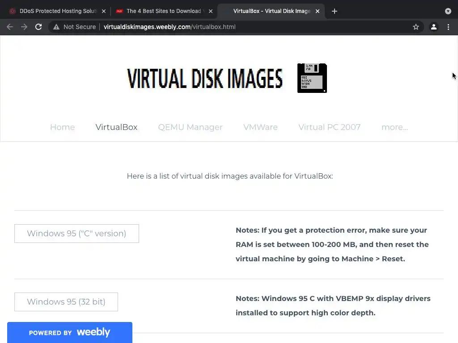The height and width of the screenshot is (343, 458).
Task: Click the Windows 95 (32 bit) button
Action: pos(66,301)
